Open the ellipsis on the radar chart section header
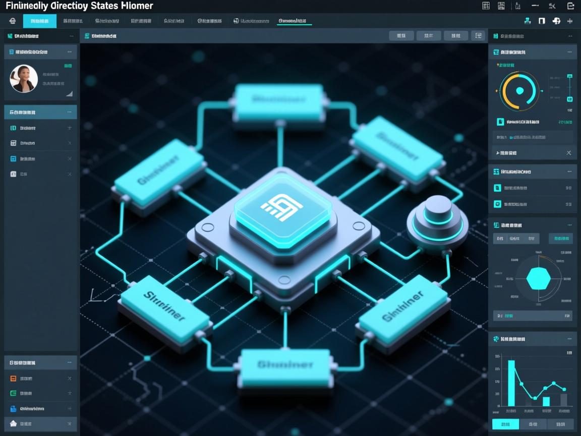Screen dimensions: 581x436 click(569, 225)
